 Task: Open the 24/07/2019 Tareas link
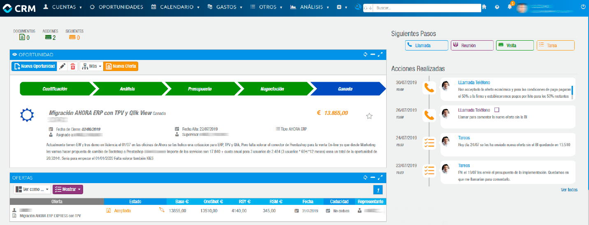464,138
